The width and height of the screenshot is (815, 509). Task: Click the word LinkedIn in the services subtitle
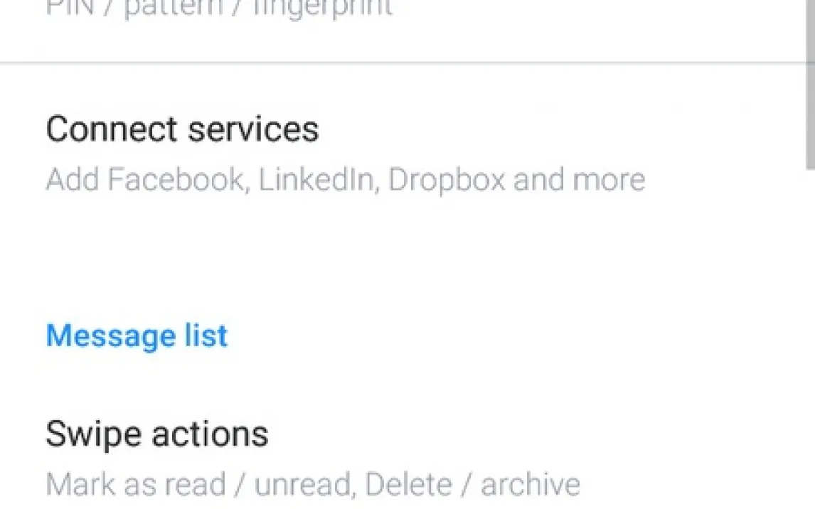pyautogui.click(x=316, y=180)
